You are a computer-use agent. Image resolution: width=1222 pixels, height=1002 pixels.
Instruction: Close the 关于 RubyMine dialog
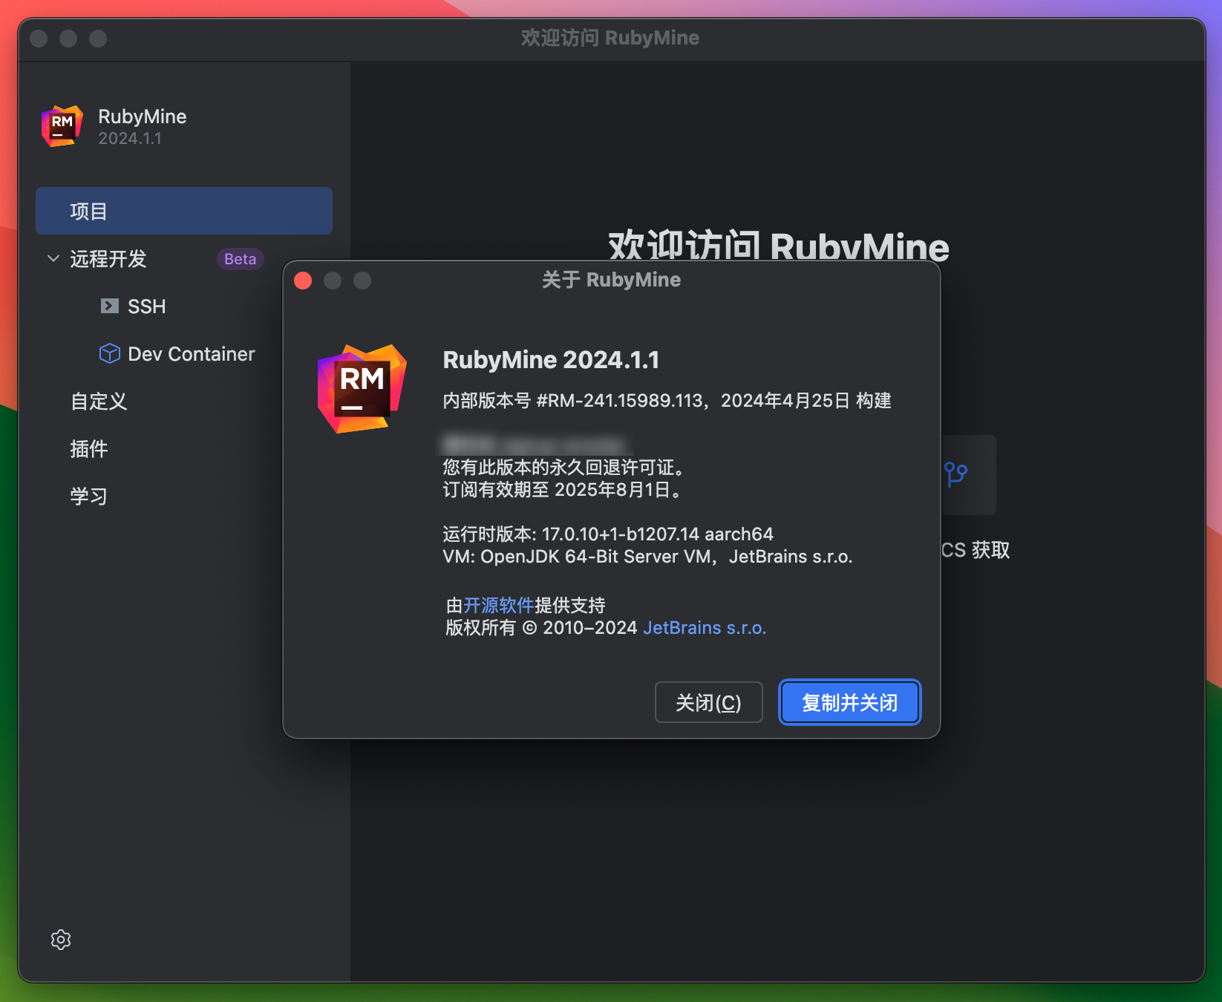pyautogui.click(x=303, y=281)
